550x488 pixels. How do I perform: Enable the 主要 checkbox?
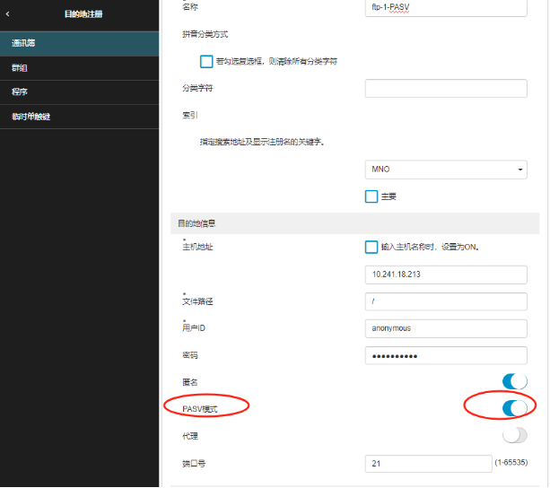[371, 196]
